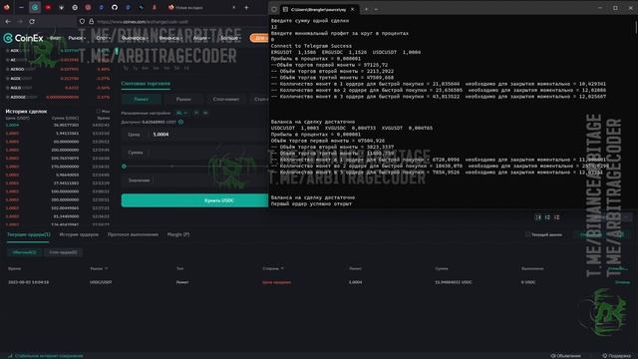Select the 'Лимит' order type tab

pos(142,99)
